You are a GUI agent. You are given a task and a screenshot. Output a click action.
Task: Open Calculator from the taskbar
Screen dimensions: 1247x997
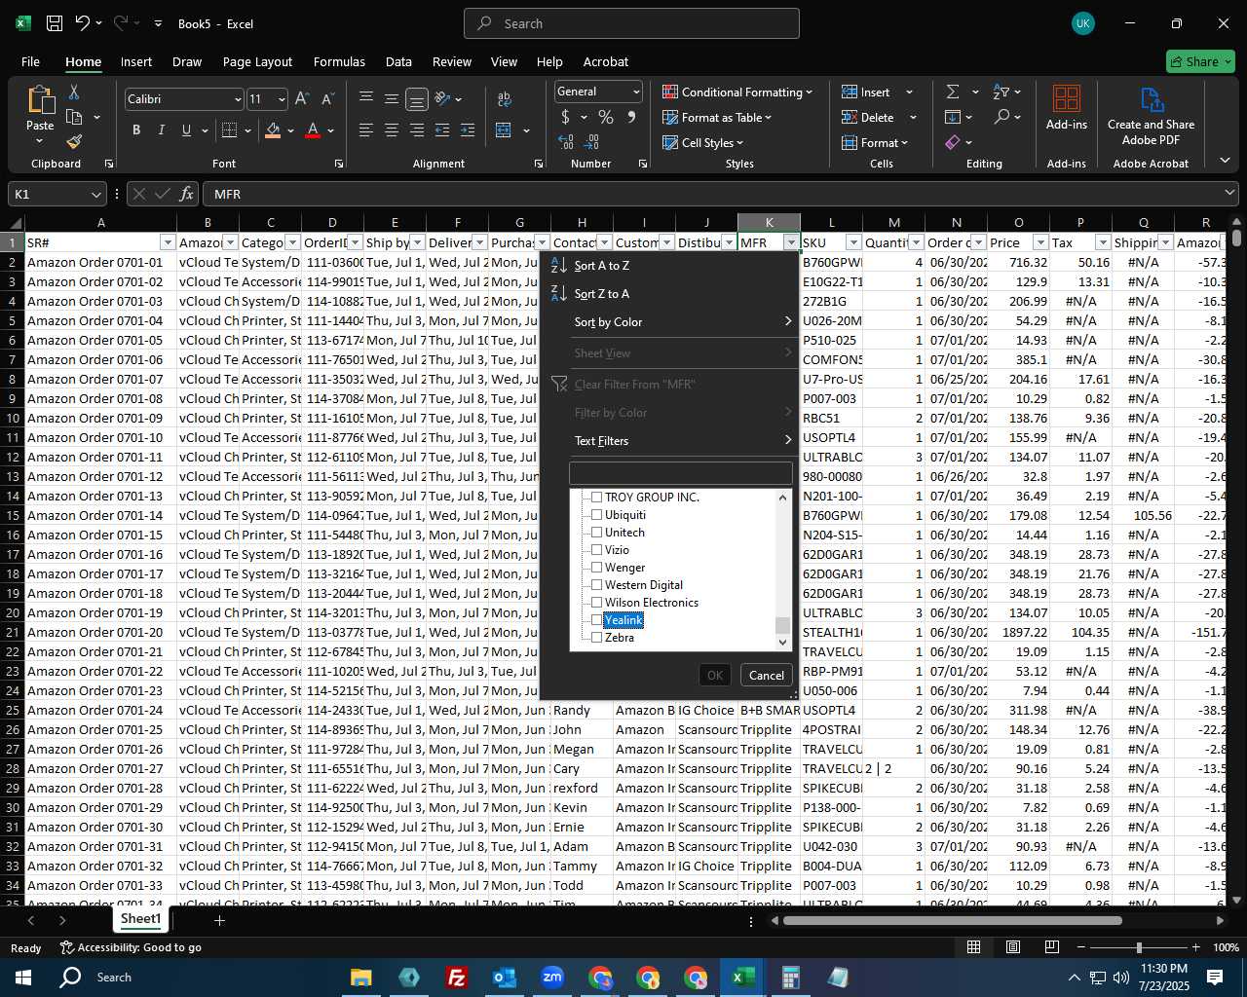790,978
